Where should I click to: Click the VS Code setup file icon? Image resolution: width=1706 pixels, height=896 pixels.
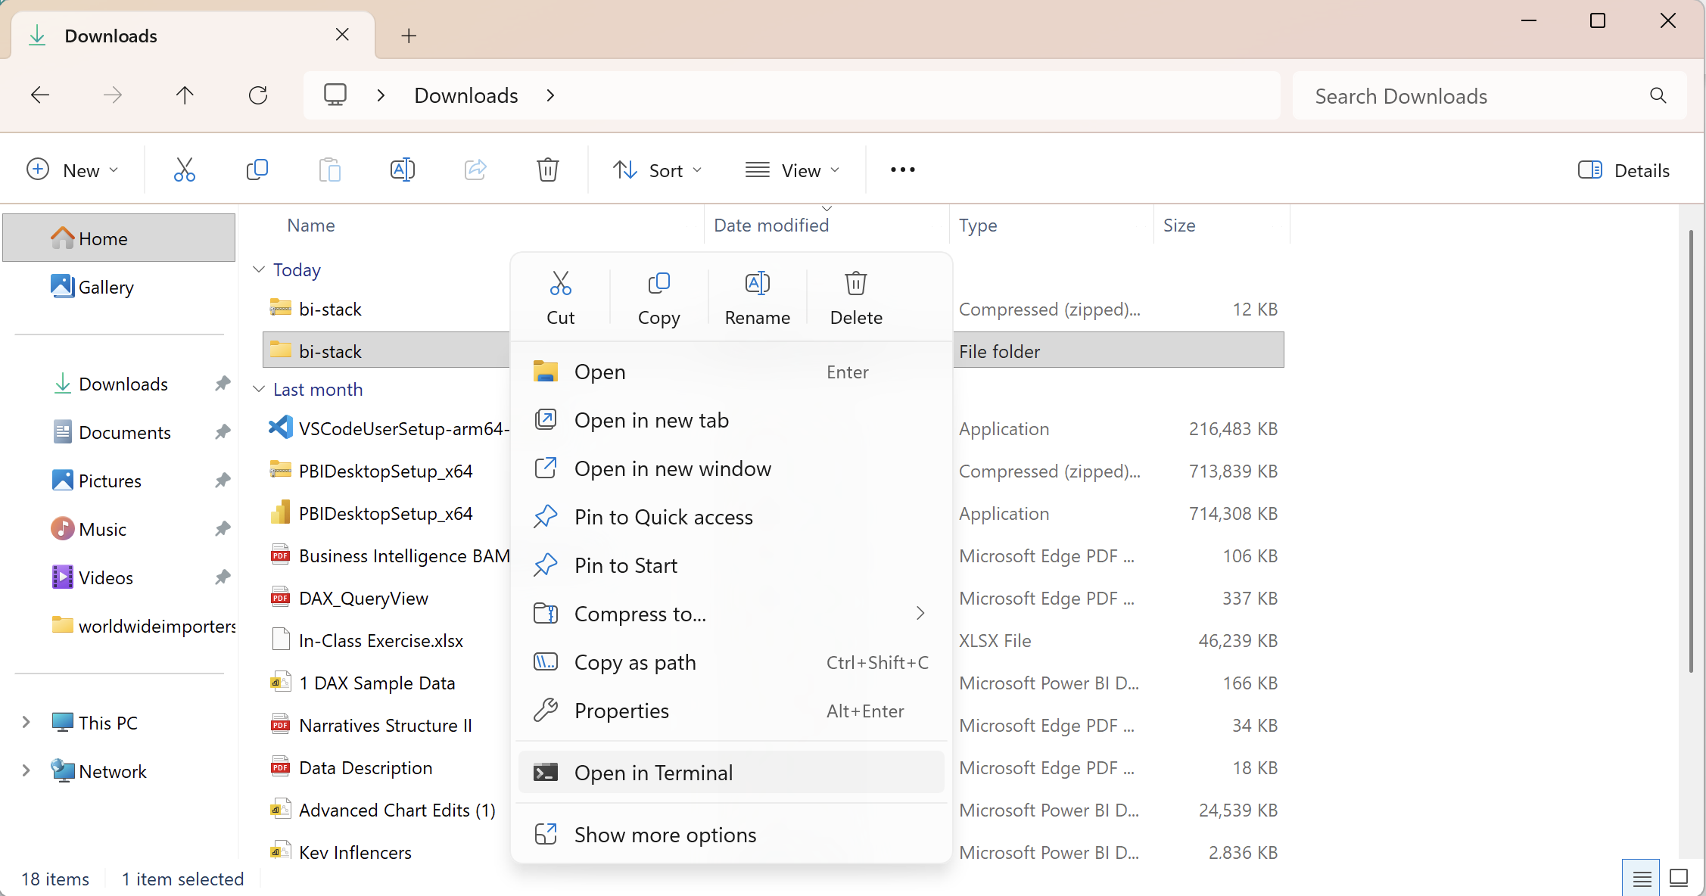click(x=280, y=428)
